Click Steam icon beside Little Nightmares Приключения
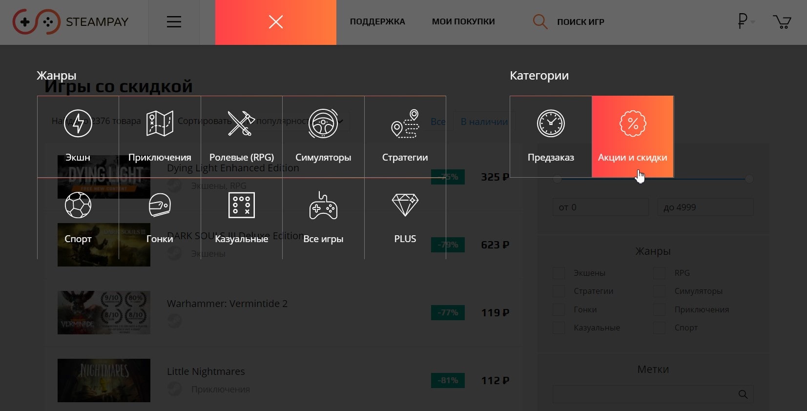Viewport: 807px width, 411px height. [x=174, y=389]
